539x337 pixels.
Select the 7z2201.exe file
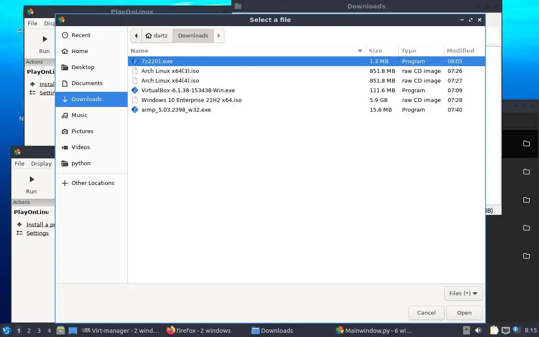pyautogui.click(x=307, y=62)
